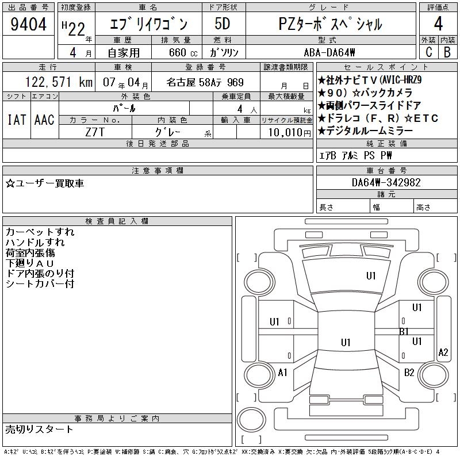This screenshot has height=460, width=460.
Task: Select the 後日発送部品 section header
Action: (158, 143)
